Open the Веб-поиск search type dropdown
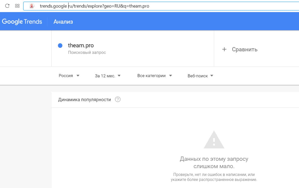This screenshot has height=188, width=299. [x=200, y=76]
